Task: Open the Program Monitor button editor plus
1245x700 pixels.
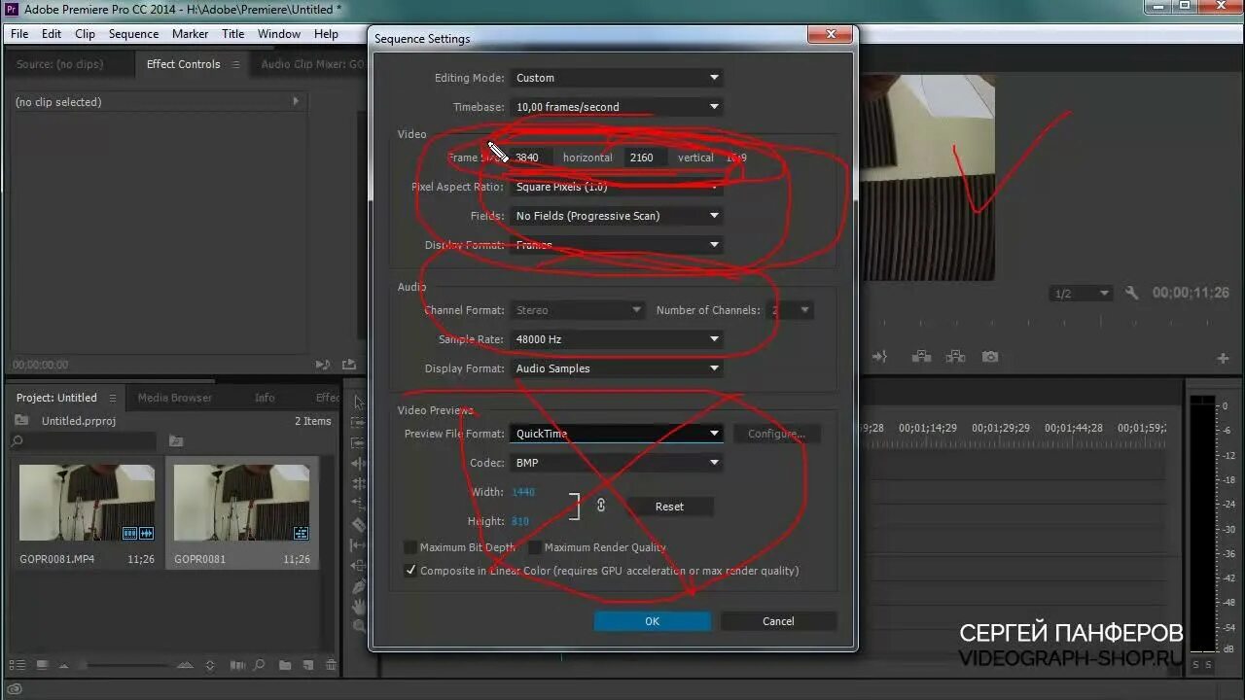Action: (1223, 358)
